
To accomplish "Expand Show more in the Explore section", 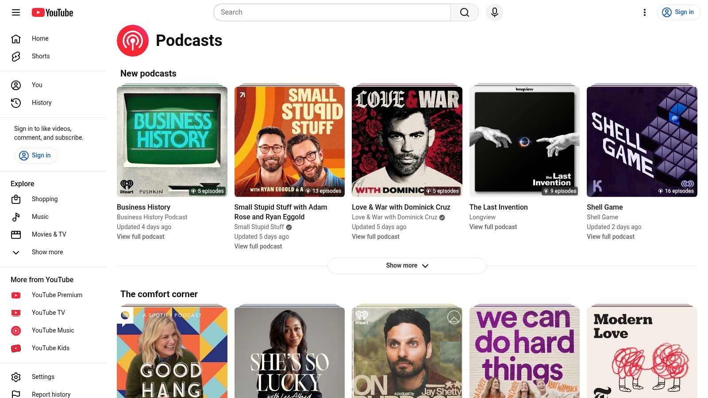I will [47, 252].
